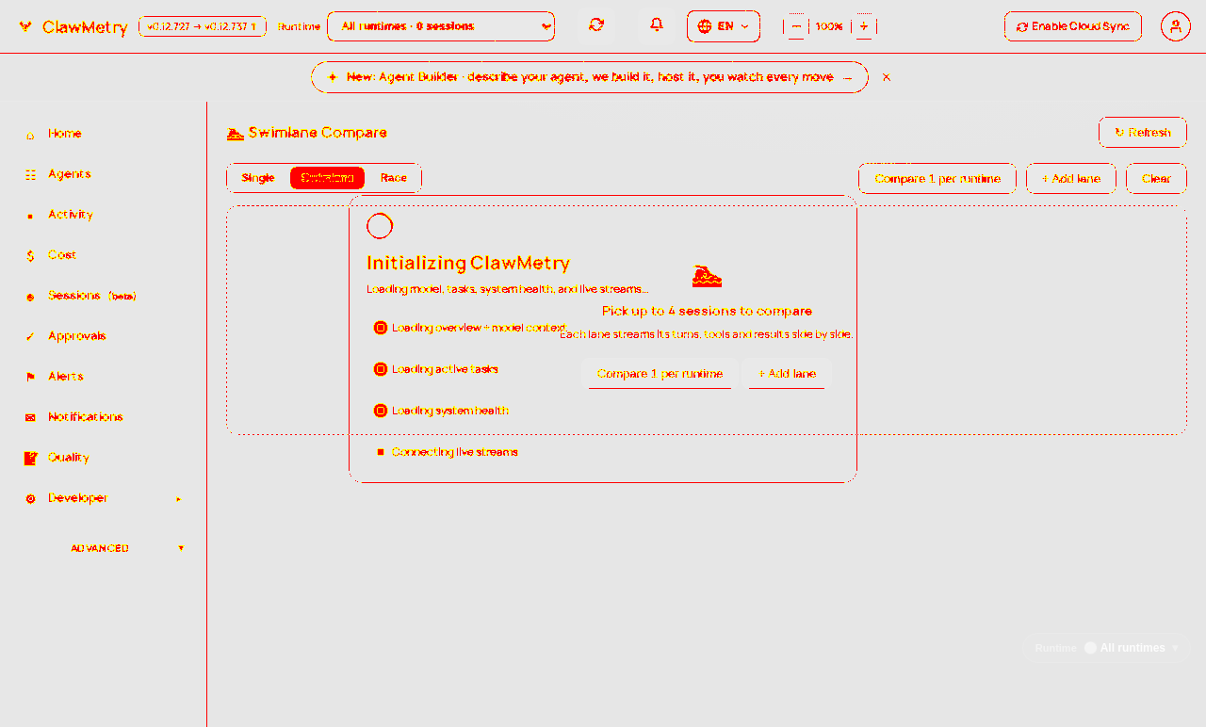Click the Loading system health step

coord(441,411)
